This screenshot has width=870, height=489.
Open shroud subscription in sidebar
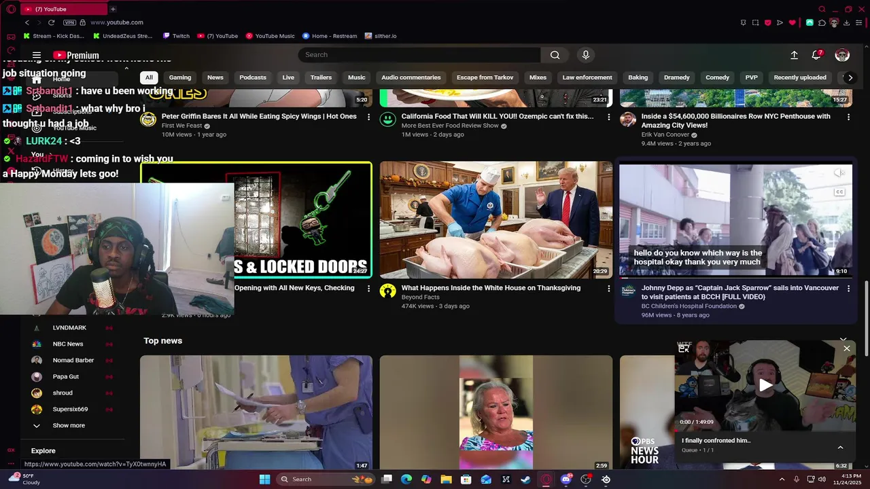(63, 393)
